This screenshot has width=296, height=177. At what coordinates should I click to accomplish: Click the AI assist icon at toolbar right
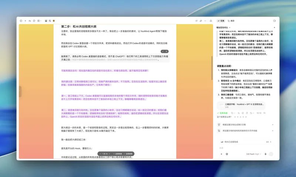coord(196,21)
